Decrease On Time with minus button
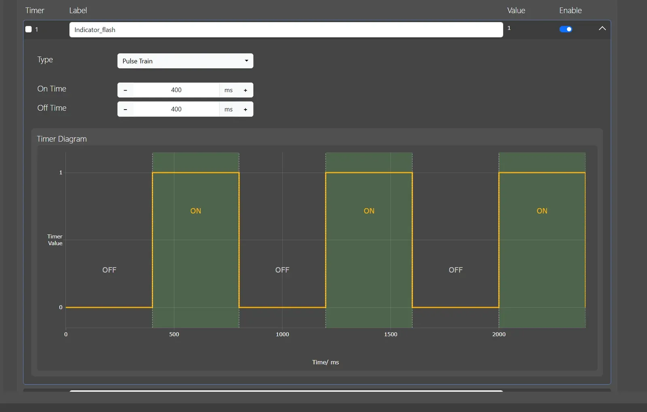The image size is (647, 412). coord(125,90)
